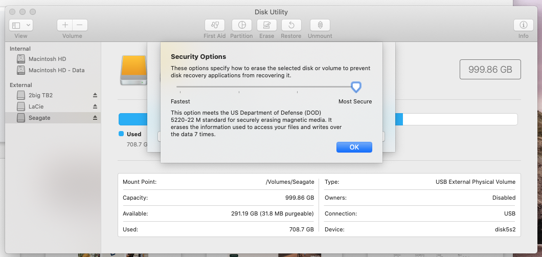Click OK in Security Options dialog

coord(354,147)
